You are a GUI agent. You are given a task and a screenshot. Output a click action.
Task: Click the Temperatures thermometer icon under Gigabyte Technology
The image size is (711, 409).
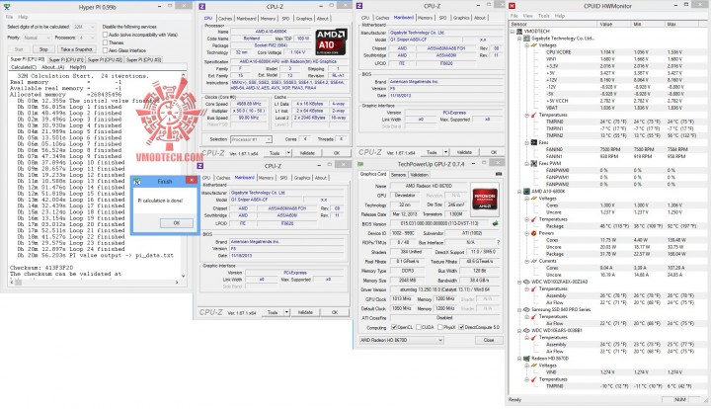tap(533, 116)
